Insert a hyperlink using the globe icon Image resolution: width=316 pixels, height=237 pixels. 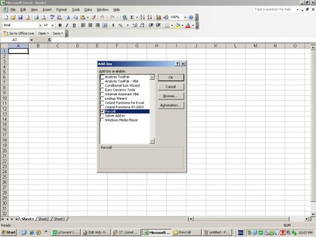[125, 18]
